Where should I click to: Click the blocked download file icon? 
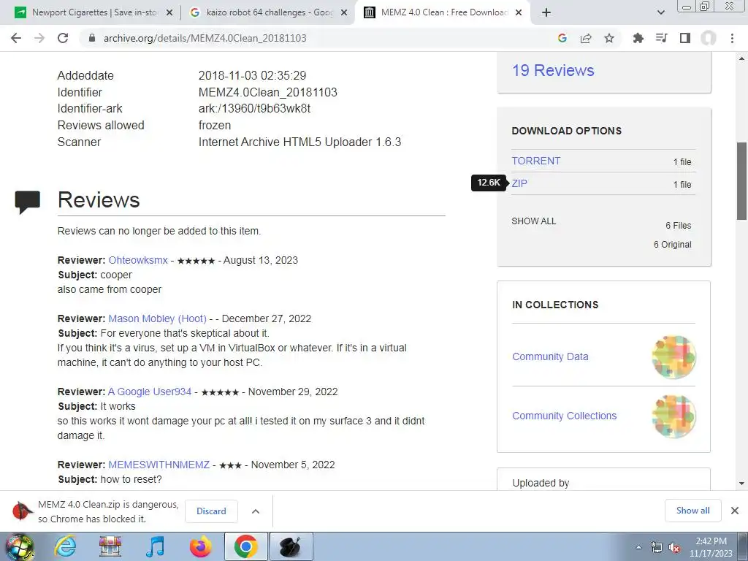coord(22,511)
